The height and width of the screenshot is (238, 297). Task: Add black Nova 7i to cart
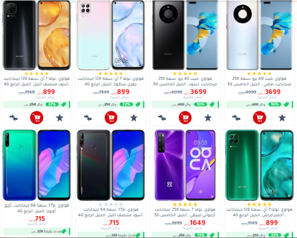point(36,118)
